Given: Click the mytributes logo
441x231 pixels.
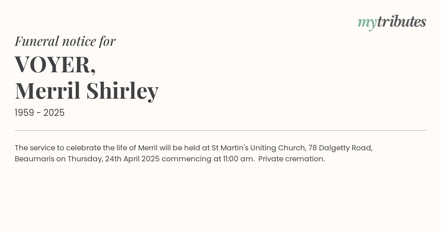Looking at the screenshot, I should point(392,22).
